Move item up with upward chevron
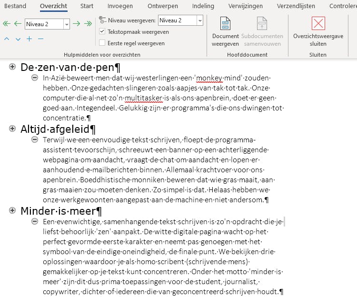Image resolution: width=357 pixels, height=297 pixels. [7, 39]
